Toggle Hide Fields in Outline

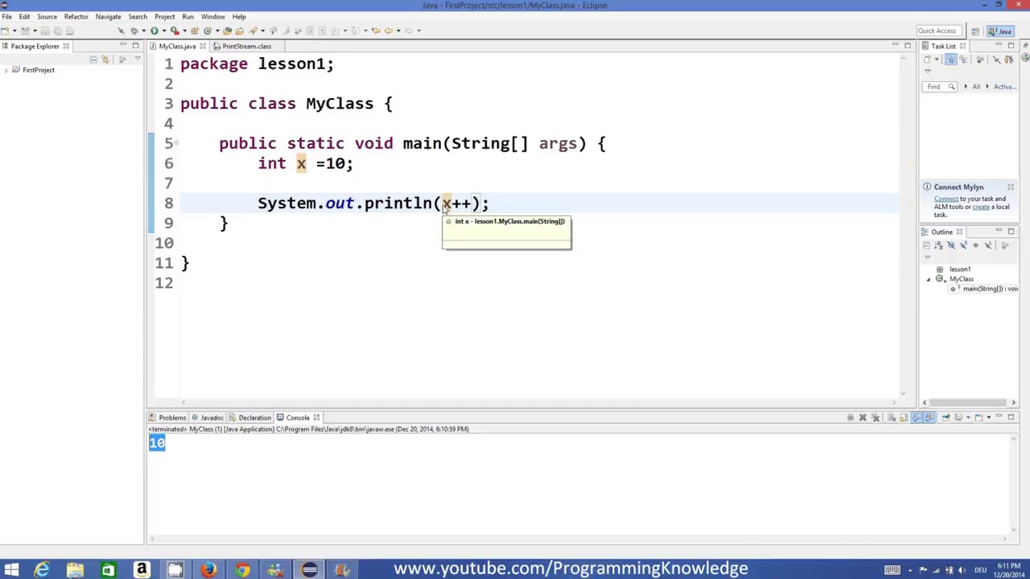click(951, 245)
